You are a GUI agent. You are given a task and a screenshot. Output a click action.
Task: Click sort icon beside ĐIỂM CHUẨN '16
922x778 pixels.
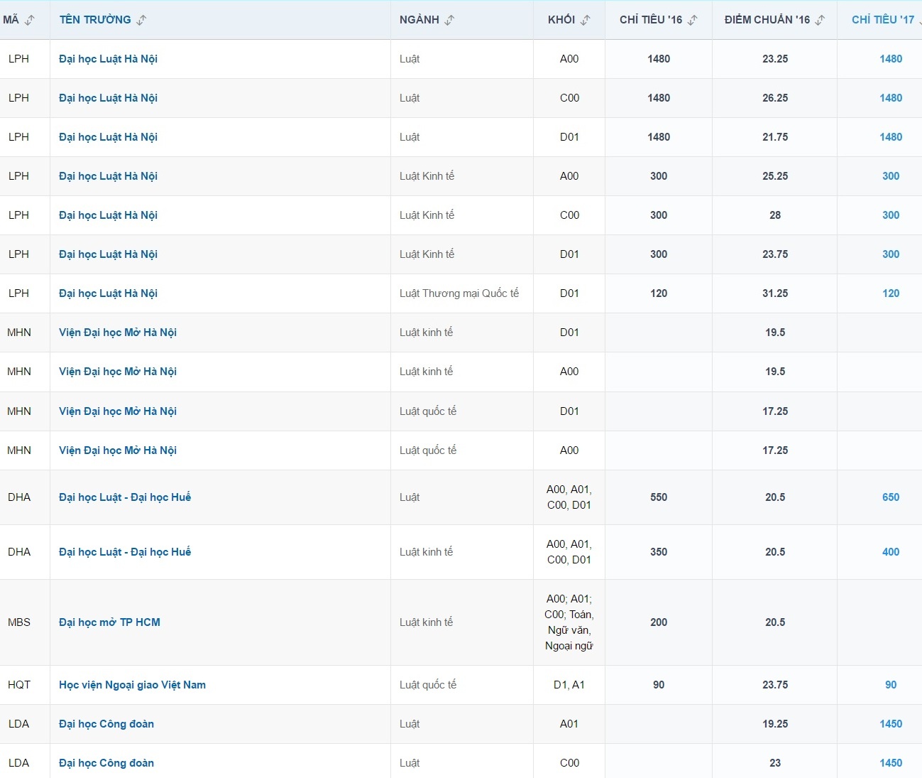pos(820,20)
